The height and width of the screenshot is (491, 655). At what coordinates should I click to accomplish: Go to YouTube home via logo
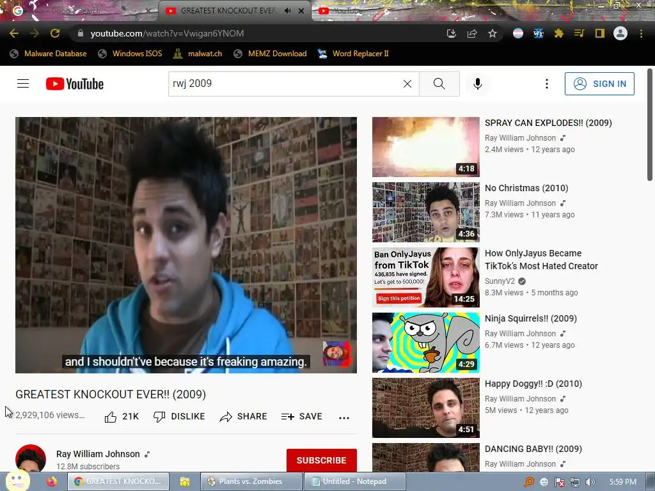point(75,84)
